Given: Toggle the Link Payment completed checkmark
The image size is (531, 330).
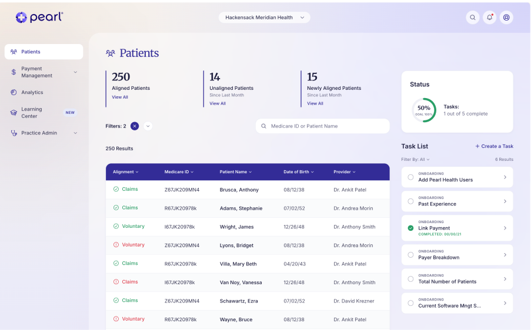Looking at the screenshot, I should point(410,228).
